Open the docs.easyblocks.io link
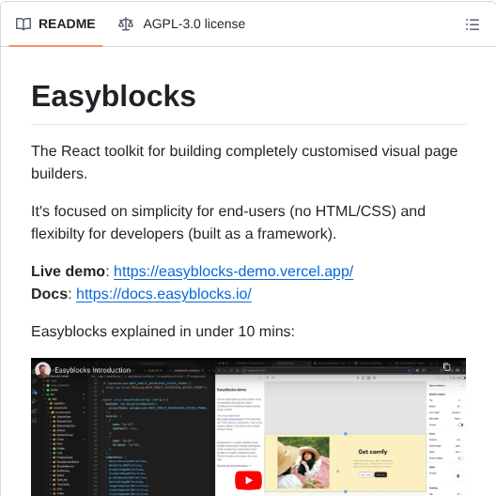 [x=163, y=294]
